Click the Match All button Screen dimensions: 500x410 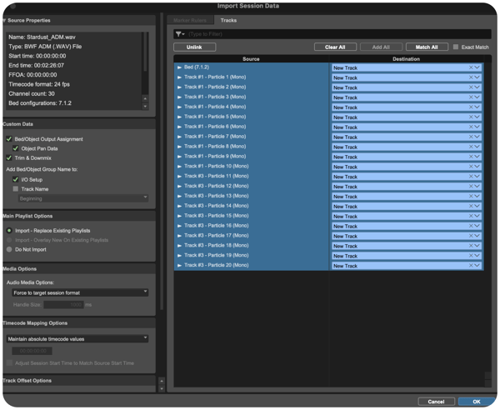[x=427, y=47]
